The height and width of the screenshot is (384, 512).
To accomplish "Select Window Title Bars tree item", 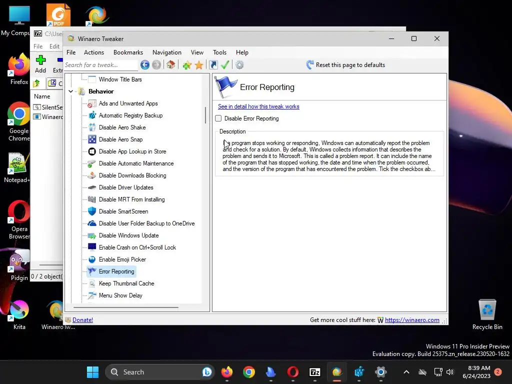I will tap(120, 79).
